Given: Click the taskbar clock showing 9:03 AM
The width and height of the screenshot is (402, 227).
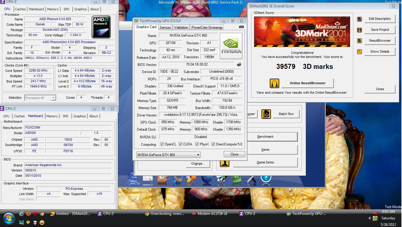Looking at the screenshot, I should tap(388, 212).
